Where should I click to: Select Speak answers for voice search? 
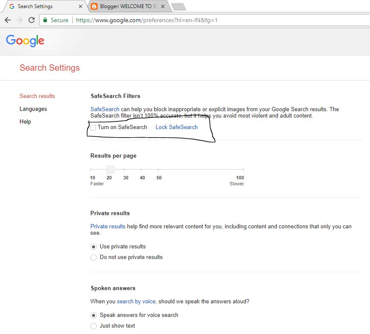coord(93,315)
